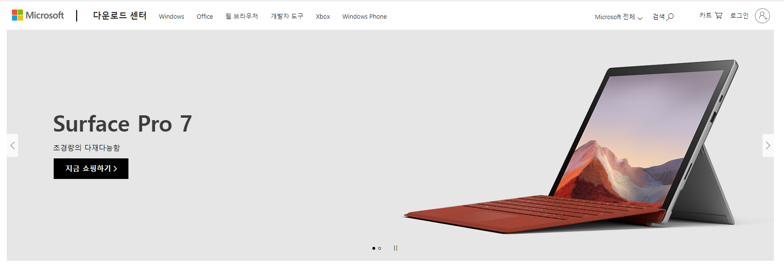
Task: Click the 초경량의 다재다능함 tagline
Action: coord(86,148)
